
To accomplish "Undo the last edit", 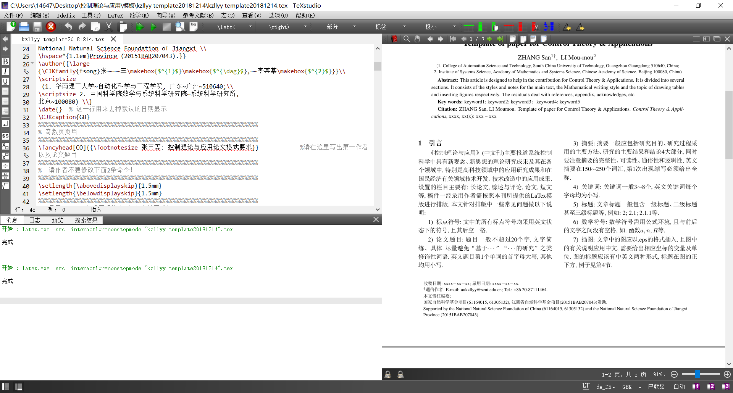I will pos(68,27).
